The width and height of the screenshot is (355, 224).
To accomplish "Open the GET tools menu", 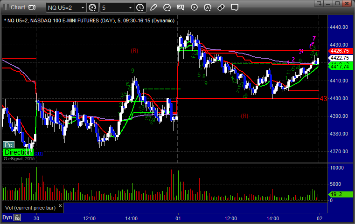I will click(181, 7).
